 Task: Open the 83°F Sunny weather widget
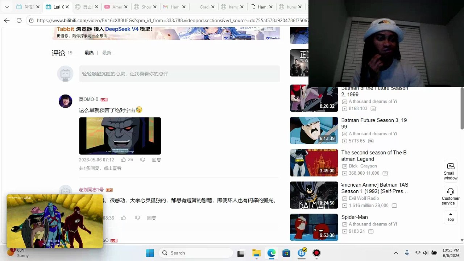pos(19,253)
